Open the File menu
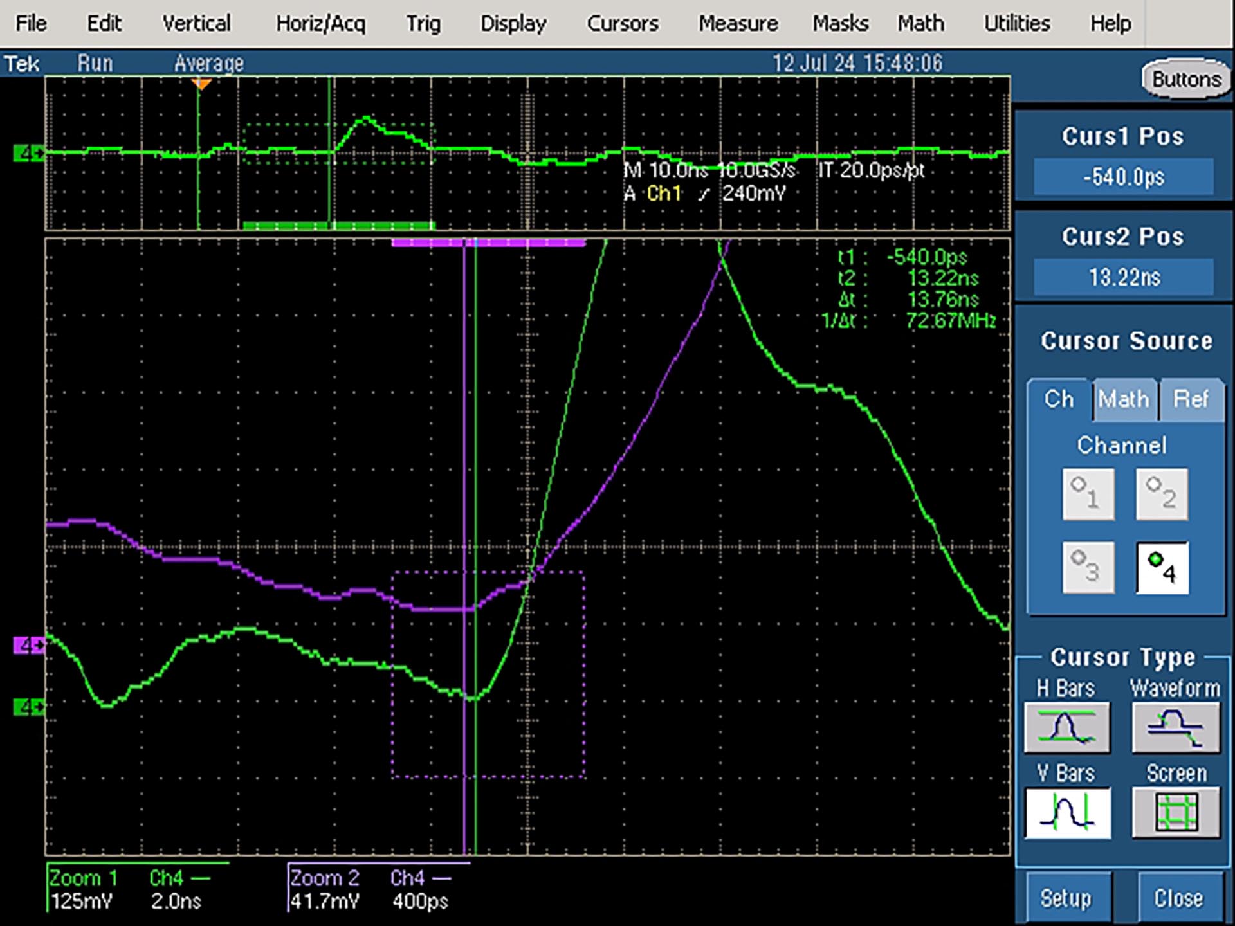This screenshot has width=1235, height=926. (x=31, y=24)
